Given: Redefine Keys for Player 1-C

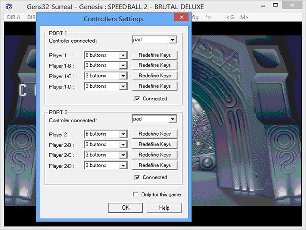Looking at the screenshot, I should tap(155, 76).
